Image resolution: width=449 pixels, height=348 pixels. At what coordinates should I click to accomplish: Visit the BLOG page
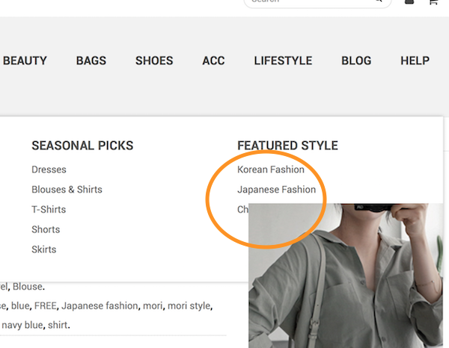click(356, 61)
